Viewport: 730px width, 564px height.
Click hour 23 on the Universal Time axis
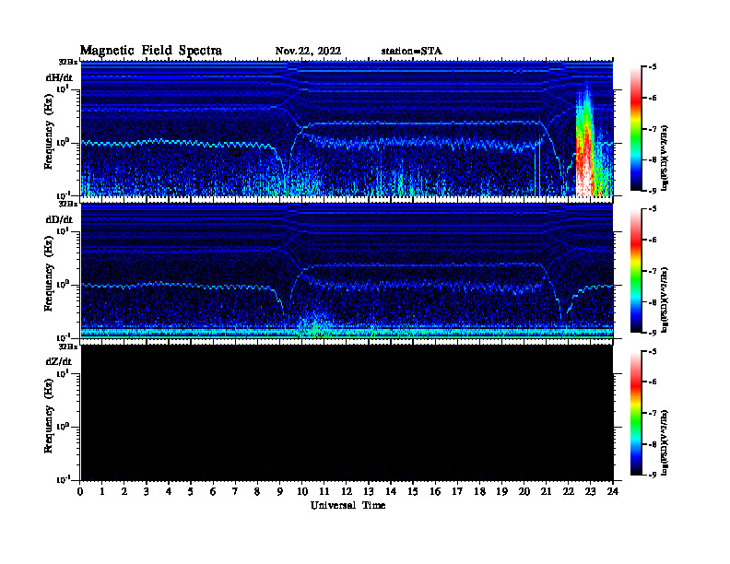coord(590,492)
